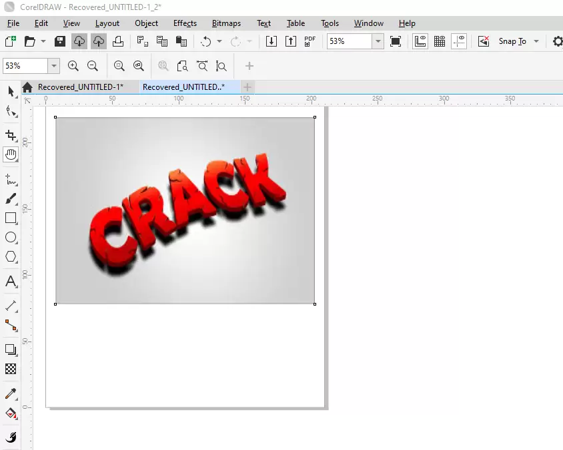Screen dimensions: 563x450
Task: Click the Publish to PDF icon
Action: pyautogui.click(x=310, y=41)
